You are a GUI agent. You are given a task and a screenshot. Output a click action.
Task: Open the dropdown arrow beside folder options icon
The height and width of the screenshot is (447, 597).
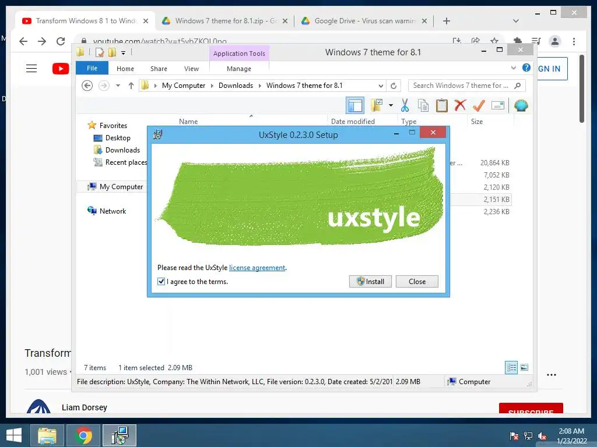click(x=391, y=105)
